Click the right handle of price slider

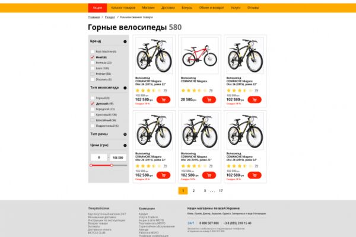pos(112,165)
